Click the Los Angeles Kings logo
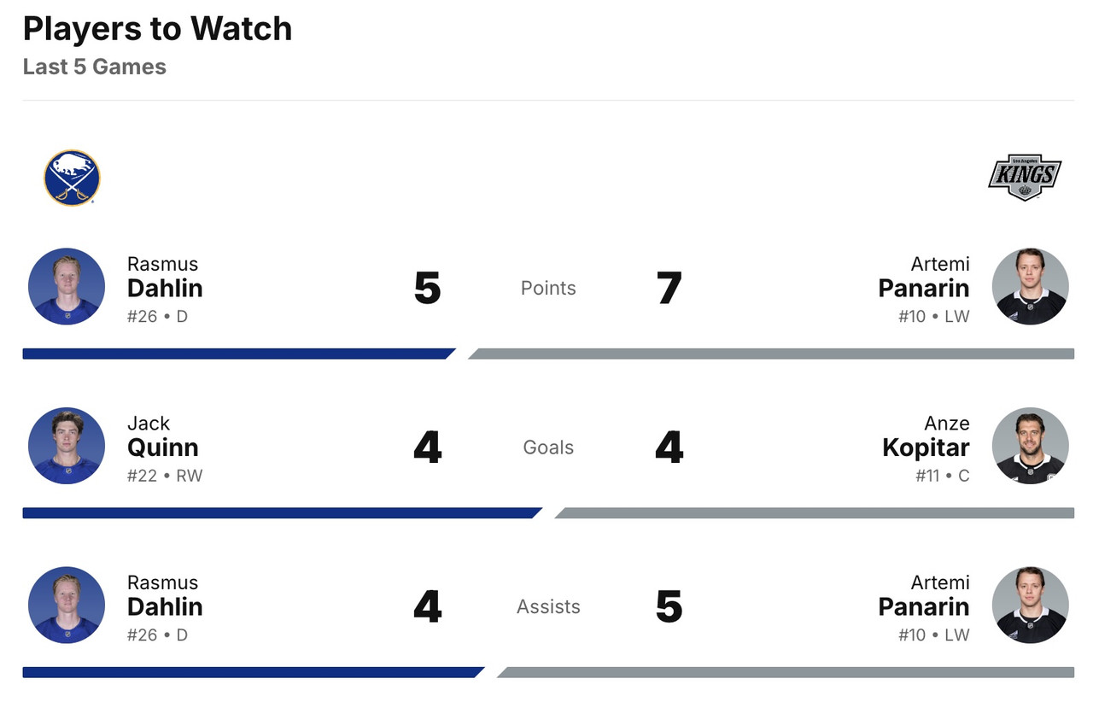This screenshot has width=1093, height=702. coord(1024,178)
